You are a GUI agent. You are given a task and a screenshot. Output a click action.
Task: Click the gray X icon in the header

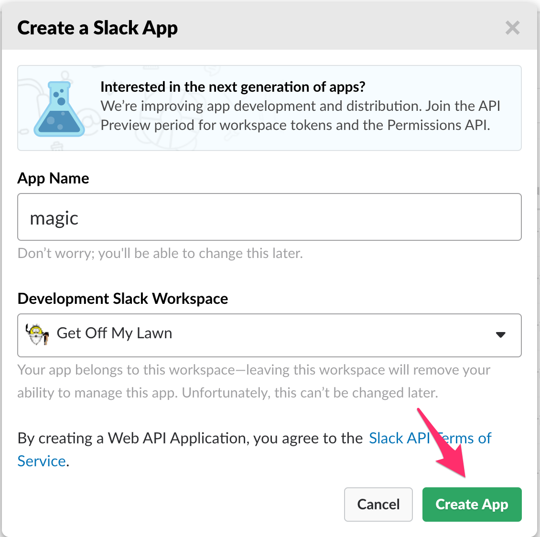tap(512, 28)
